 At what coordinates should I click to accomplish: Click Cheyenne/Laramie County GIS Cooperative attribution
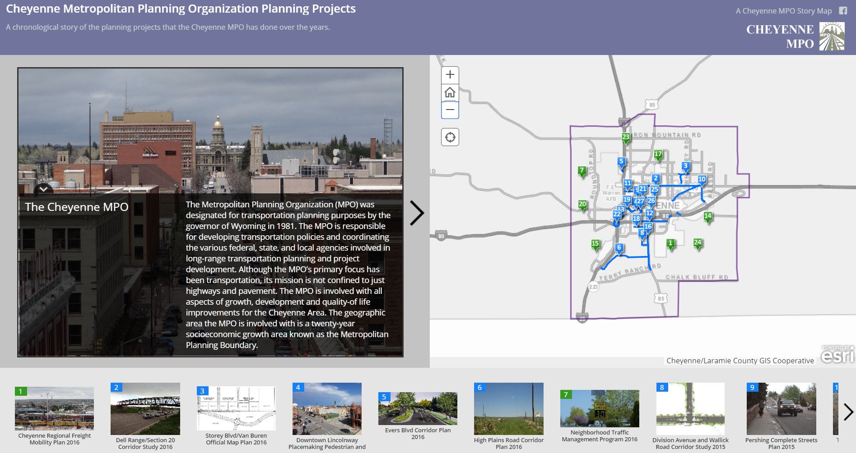[x=740, y=361]
